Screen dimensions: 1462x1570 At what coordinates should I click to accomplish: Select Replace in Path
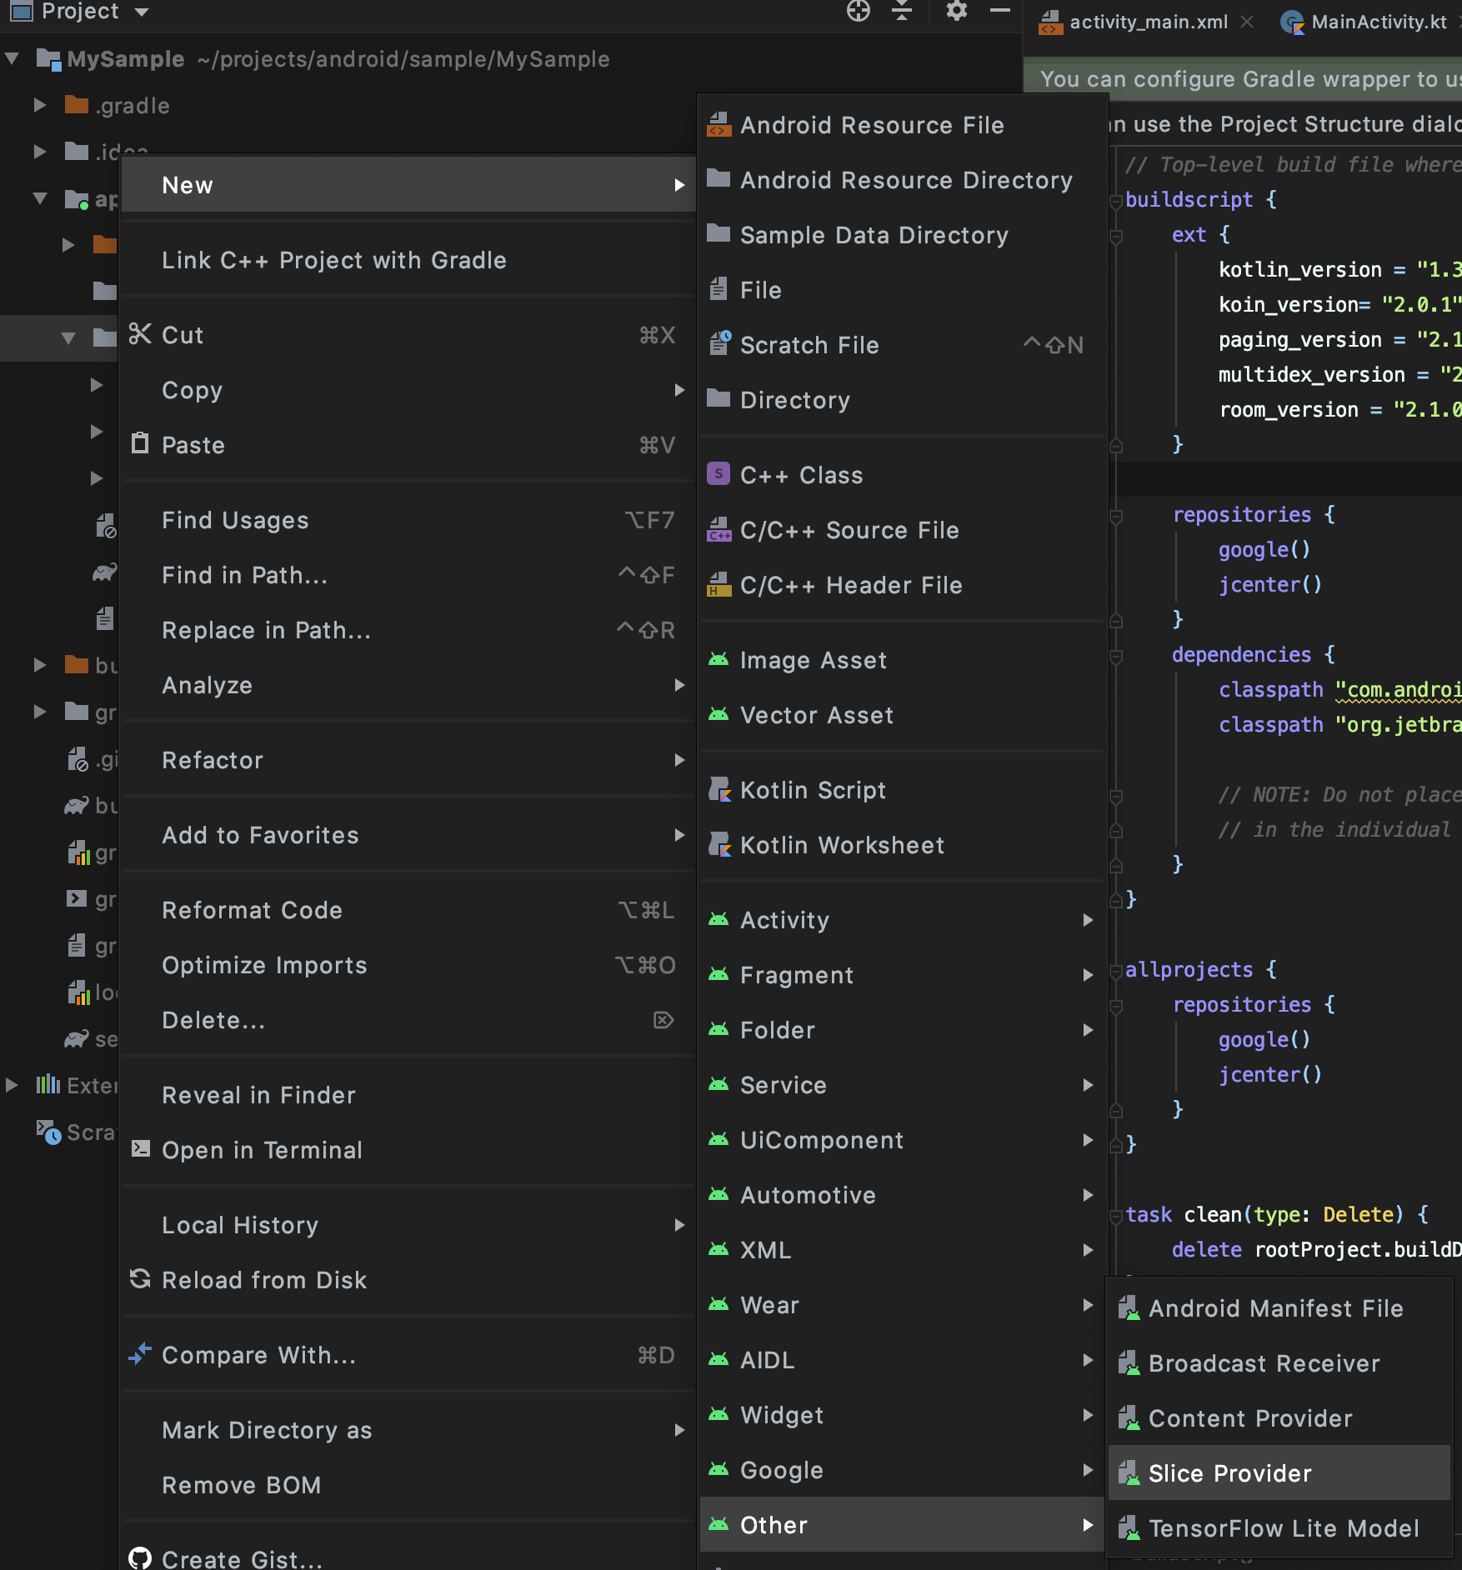point(409,630)
